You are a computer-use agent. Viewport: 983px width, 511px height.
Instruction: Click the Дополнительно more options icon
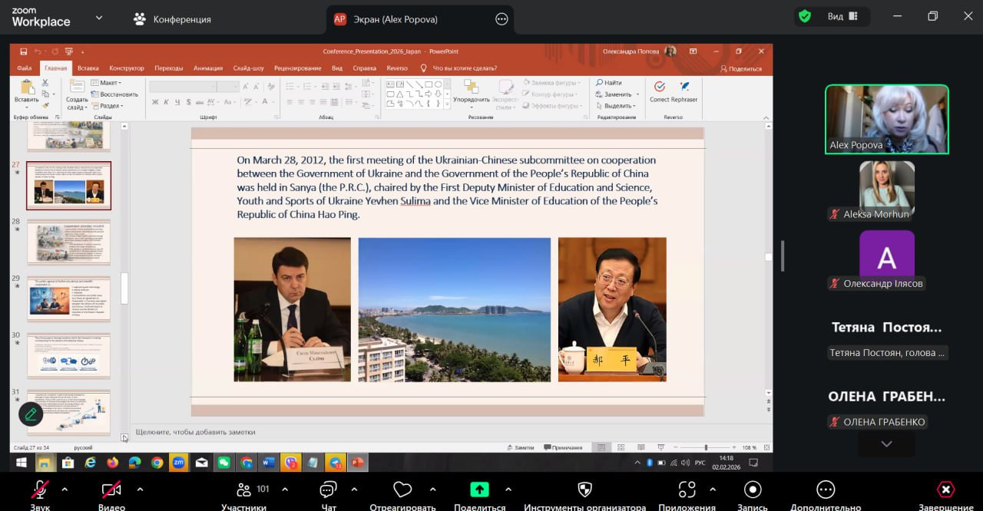click(826, 490)
